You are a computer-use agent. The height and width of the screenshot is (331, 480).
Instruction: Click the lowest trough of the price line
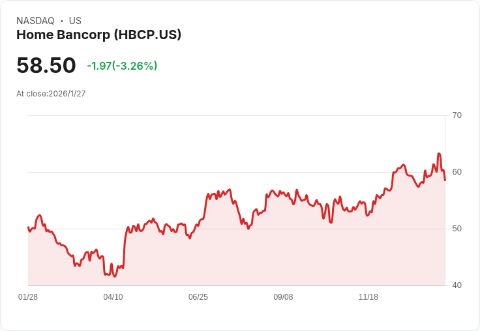(x=115, y=276)
